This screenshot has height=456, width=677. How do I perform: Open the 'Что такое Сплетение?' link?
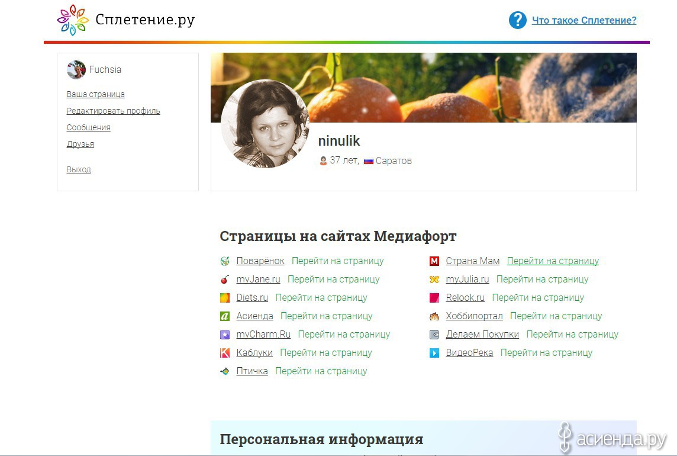[x=583, y=20]
